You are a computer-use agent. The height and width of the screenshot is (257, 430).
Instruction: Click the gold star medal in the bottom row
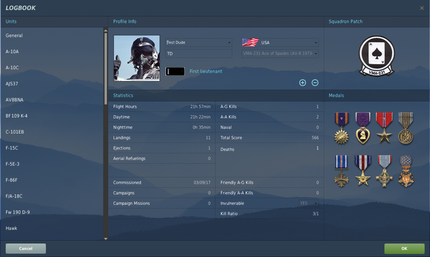(363, 171)
